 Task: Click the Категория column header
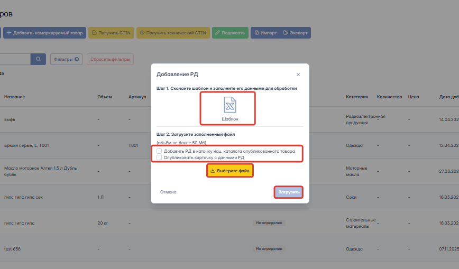356,97
